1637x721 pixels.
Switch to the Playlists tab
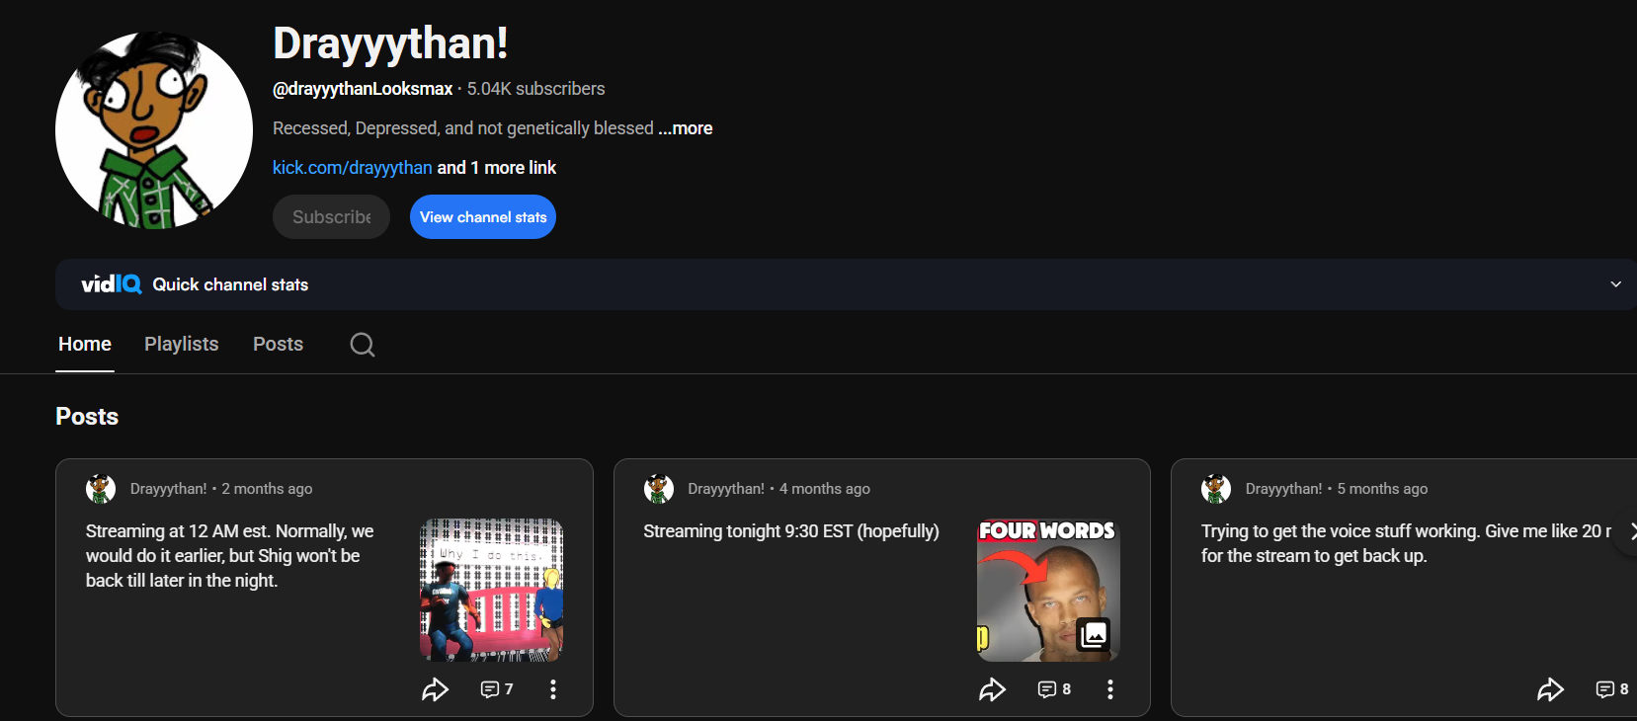point(182,345)
